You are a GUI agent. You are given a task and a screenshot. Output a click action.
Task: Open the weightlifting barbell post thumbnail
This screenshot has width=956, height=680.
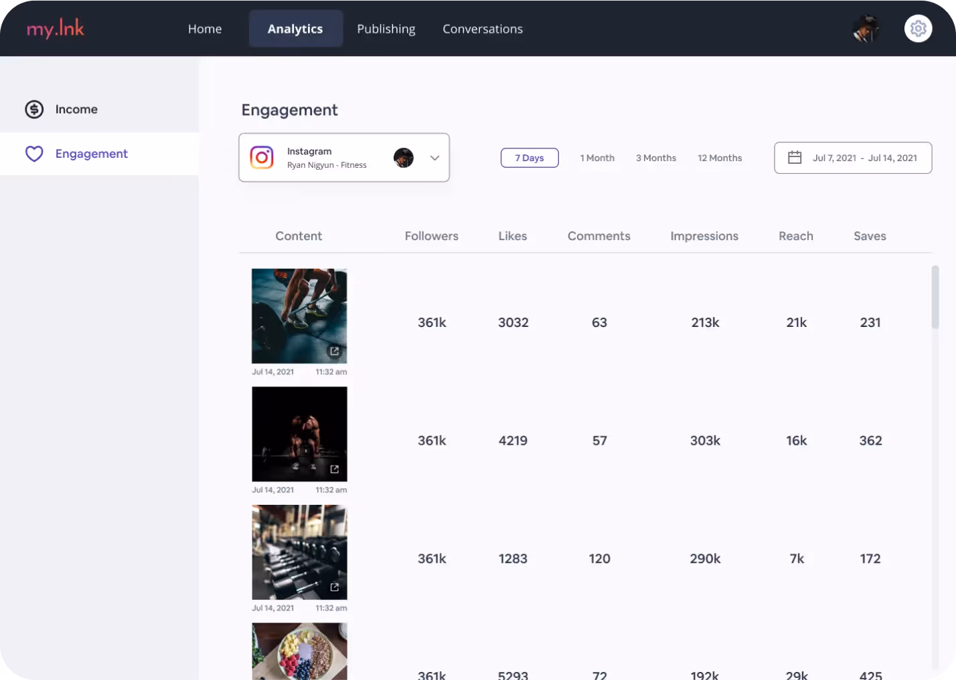[299, 316]
